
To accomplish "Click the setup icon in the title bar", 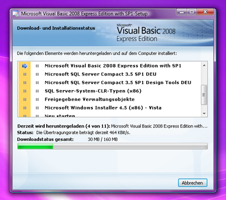I will point(16,13).
